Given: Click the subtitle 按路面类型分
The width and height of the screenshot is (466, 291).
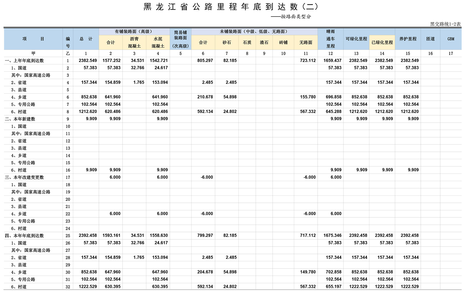Looking at the screenshot, I should pyautogui.click(x=296, y=17).
